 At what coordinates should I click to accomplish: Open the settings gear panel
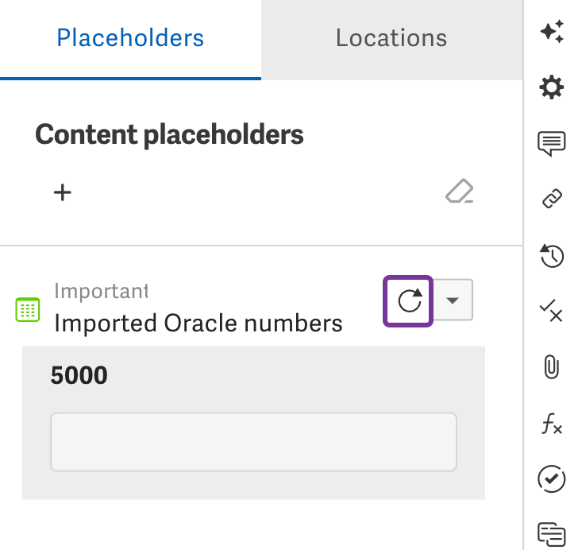coord(552,87)
